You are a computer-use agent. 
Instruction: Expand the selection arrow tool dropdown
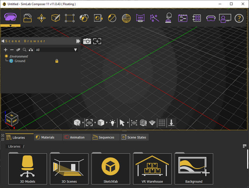pos(128,123)
